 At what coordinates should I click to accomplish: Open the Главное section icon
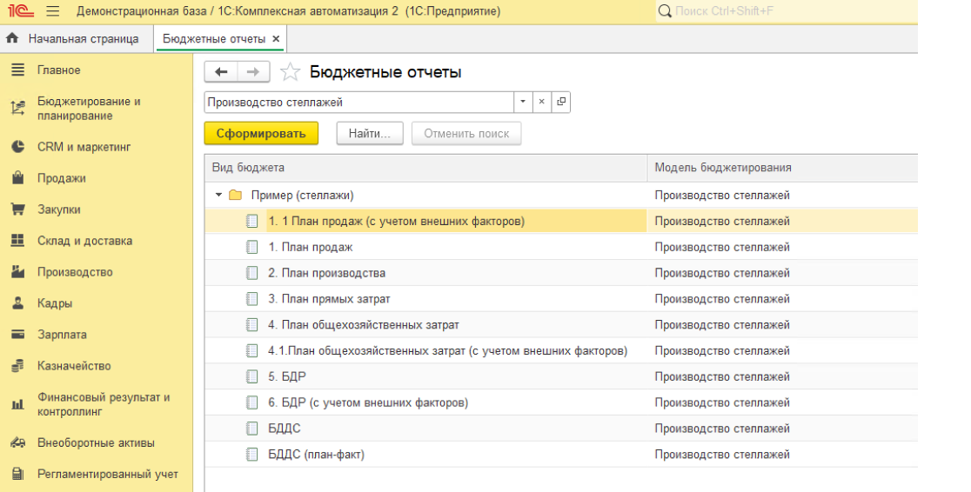click(18, 70)
